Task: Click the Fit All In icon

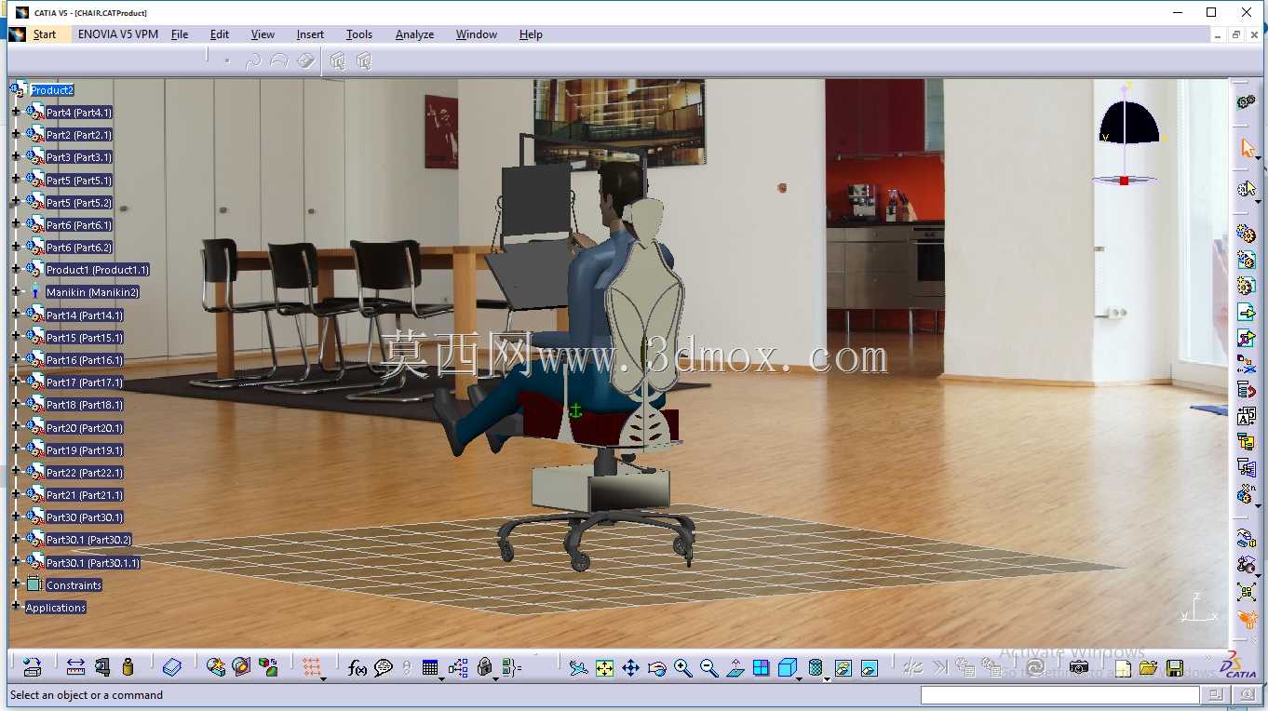Action: [x=604, y=667]
